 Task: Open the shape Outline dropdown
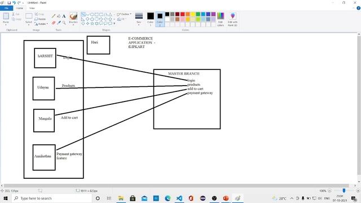tap(124, 14)
